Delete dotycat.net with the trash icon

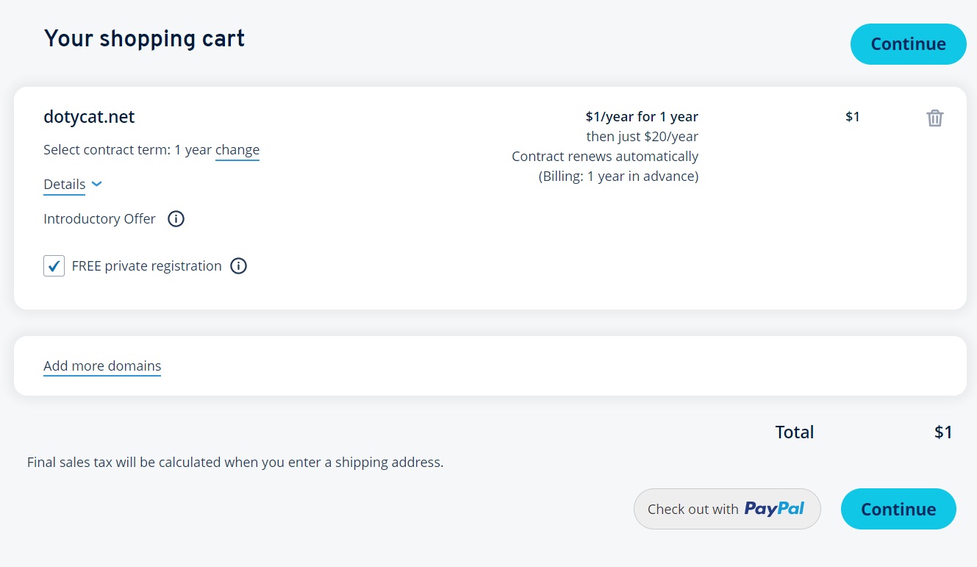(934, 118)
